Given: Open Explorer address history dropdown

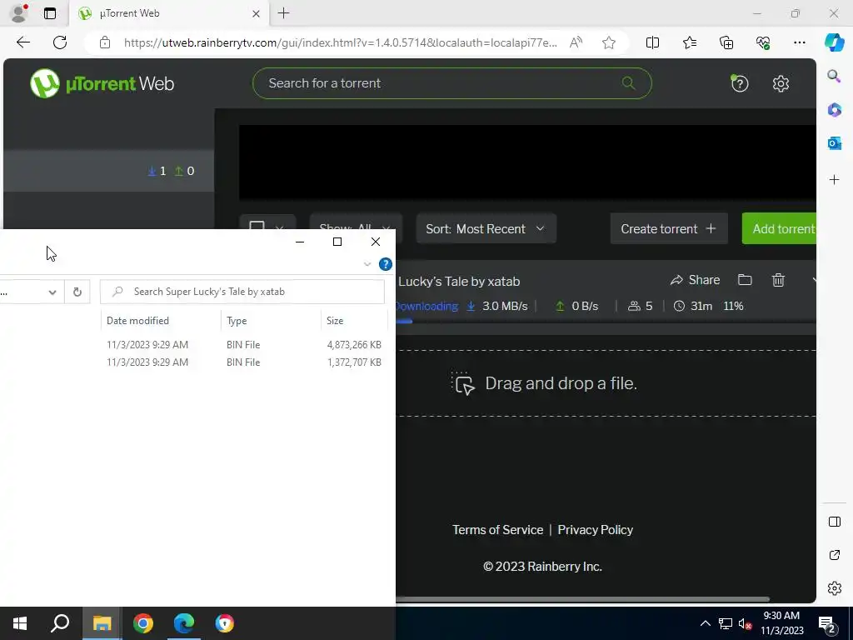Looking at the screenshot, I should 52,292.
